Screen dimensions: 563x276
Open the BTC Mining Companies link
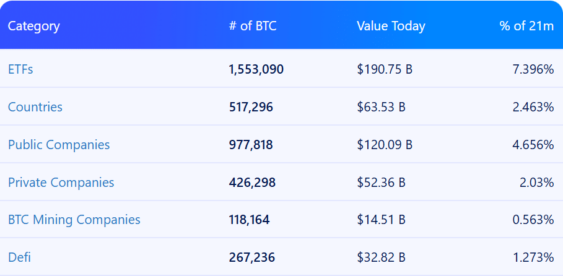[x=74, y=220]
